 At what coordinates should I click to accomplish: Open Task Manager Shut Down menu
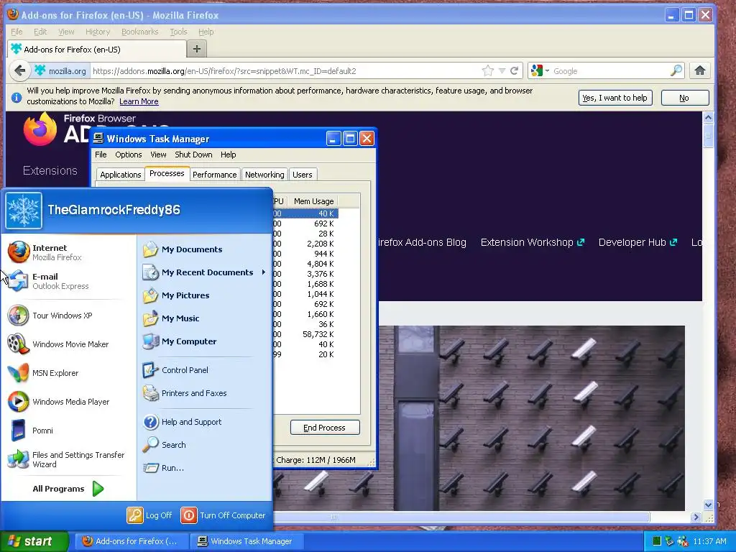pyautogui.click(x=193, y=155)
